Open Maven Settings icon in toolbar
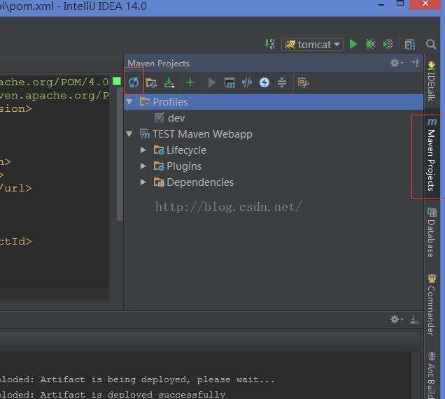The height and width of the screenshot is (399, 445). [x=303, y=82]
